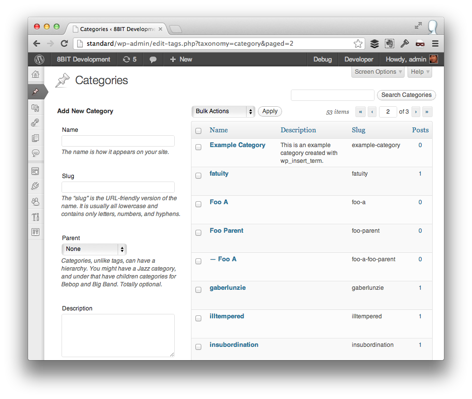Open the Debug menu in admin bar

(322, 59)
